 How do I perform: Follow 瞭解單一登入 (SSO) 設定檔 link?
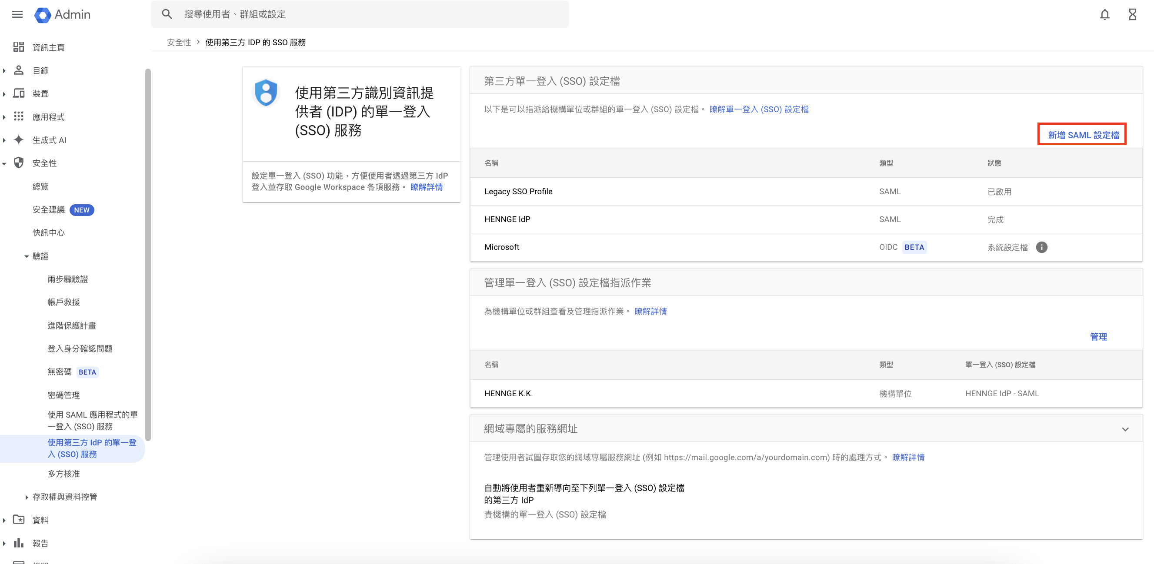pos(759,109)
